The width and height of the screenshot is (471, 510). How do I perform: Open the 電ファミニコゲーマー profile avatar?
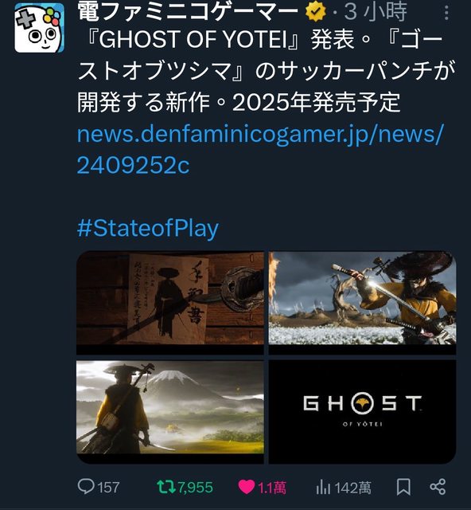coord(39,28)
